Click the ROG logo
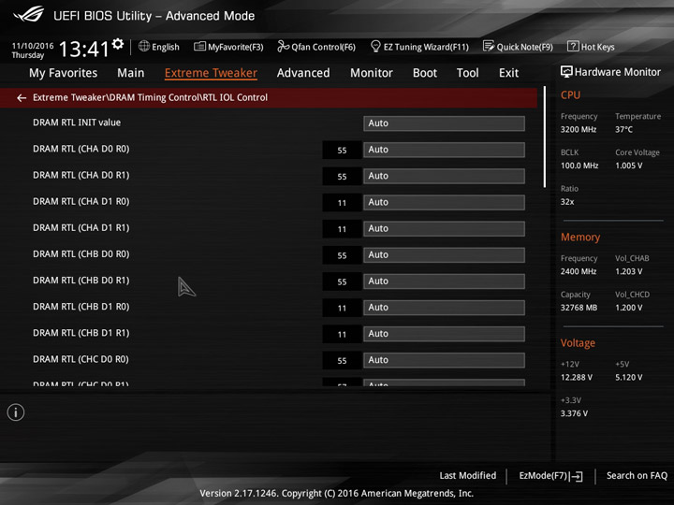 (28, 14)
